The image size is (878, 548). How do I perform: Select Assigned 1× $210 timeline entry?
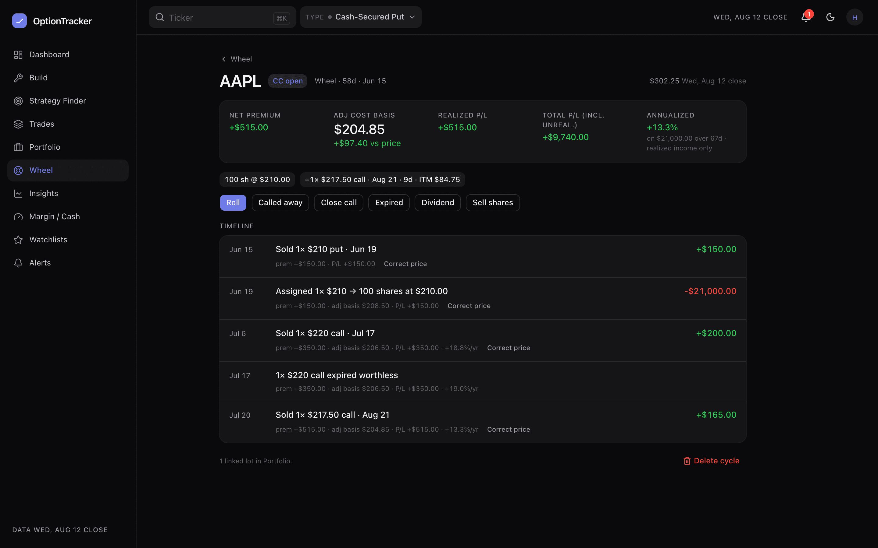(x=483, y=298)
